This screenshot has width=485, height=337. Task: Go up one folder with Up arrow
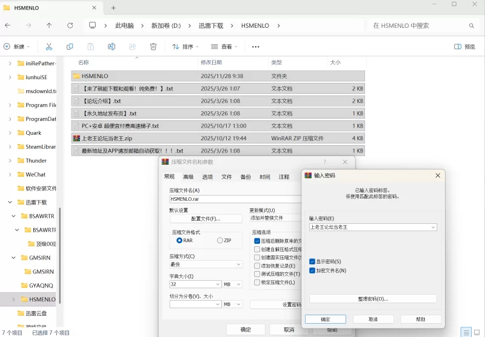49,25
